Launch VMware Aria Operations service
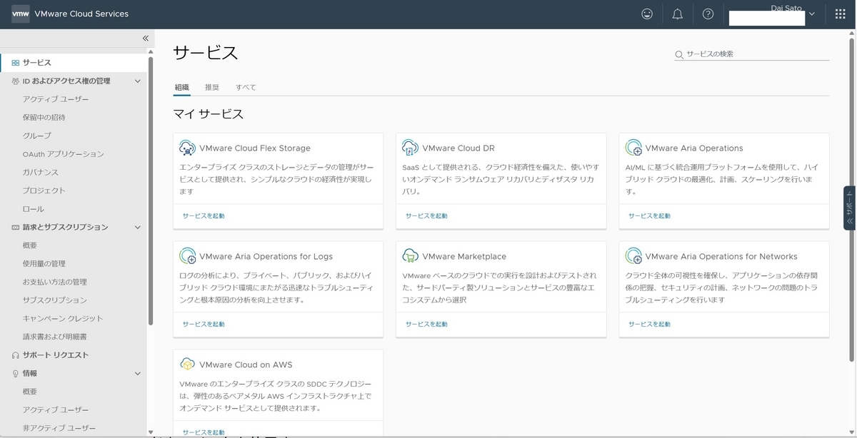This screenshot has height=438, width=857. click(x=649, y=215)
